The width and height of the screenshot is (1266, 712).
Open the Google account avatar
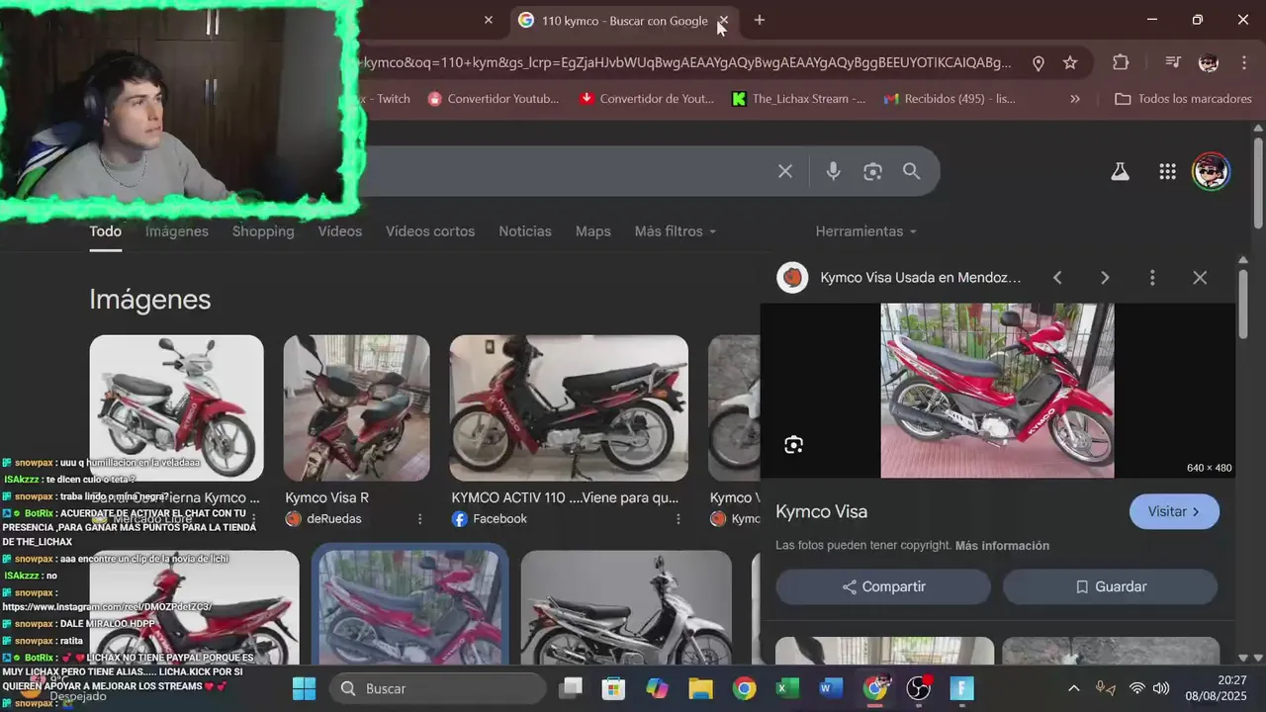(1211, 171)
